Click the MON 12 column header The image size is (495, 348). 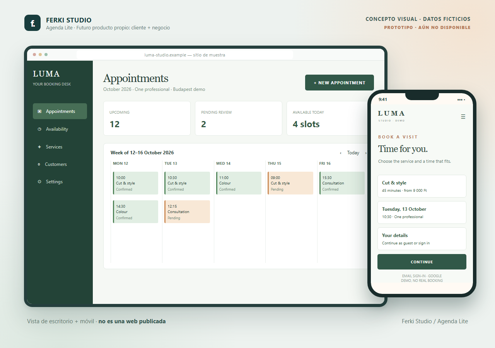pos(121,164)
